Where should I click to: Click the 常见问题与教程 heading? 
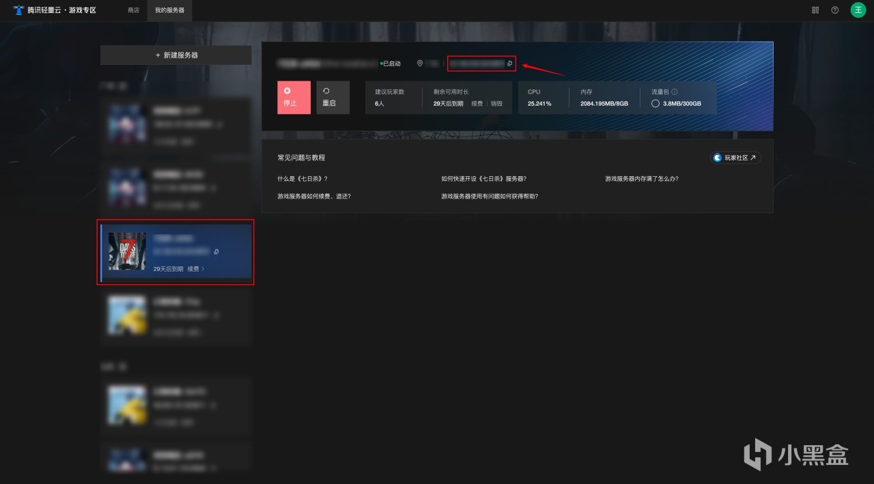click(301, 158)
